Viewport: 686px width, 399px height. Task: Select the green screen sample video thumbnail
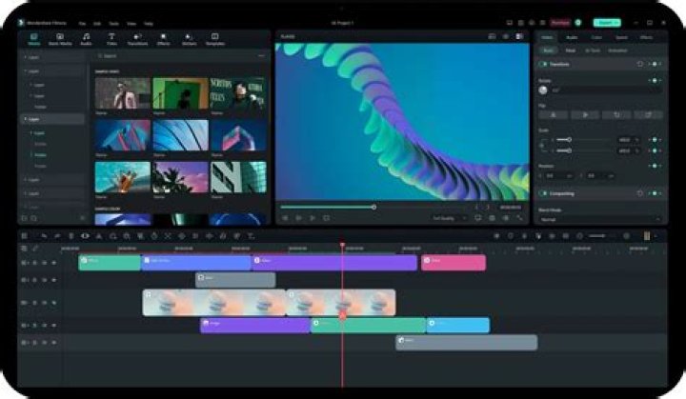(179, 92)
